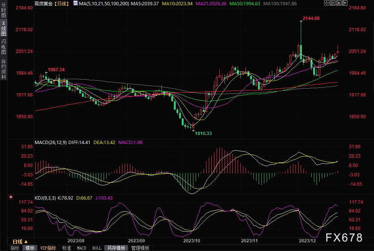The height and width of the screenshot is (251, 374).
Task: Apply the 标准 template
Action: (x=66, y=248)
